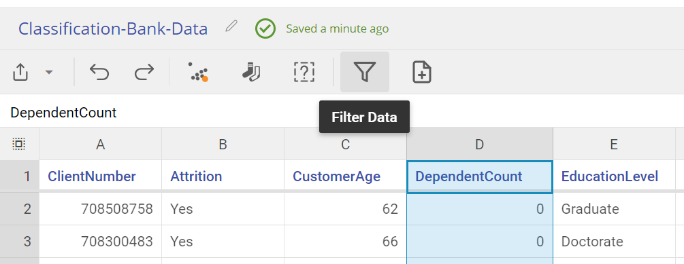The width and height of the screenshot is (684, 264).
Task: Click the green saved checkmark icon
Action: pos(265,29)
